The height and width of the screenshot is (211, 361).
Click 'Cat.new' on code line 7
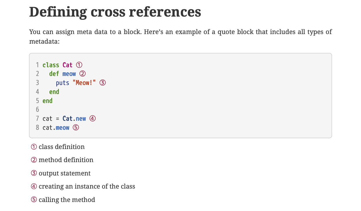[x=74, y=118]
